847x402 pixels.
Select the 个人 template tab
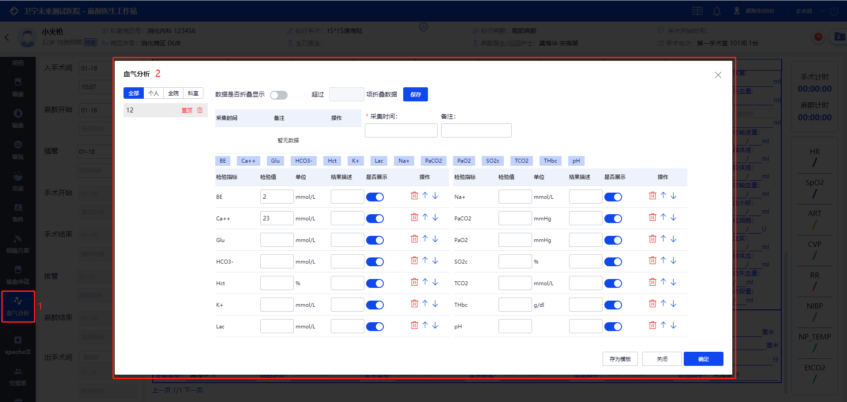point(154,93)
